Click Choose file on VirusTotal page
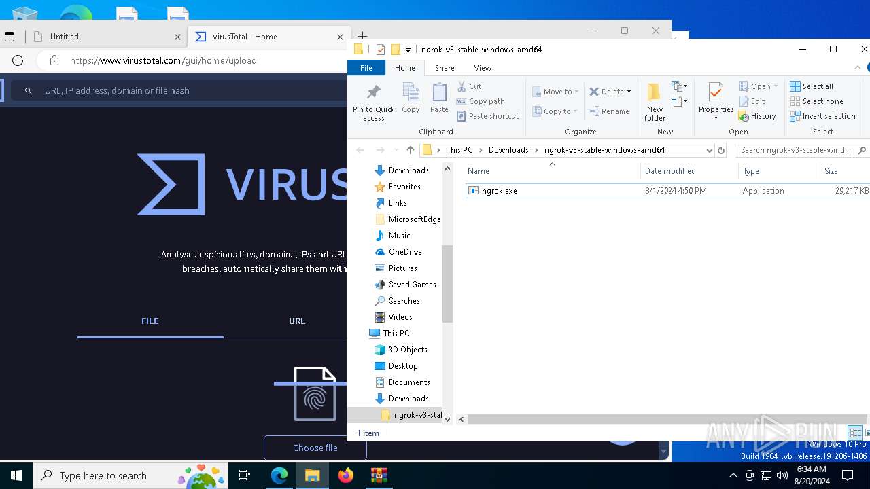This screenshot has height=489, width=870. 315,448
